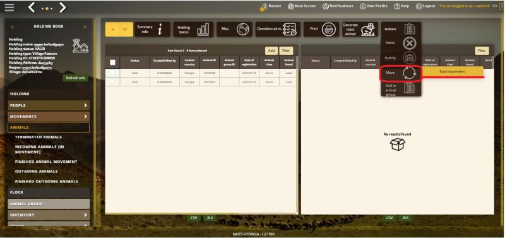Open FINISHED ANIMAL MOVEMENT

tap(46, 162)
